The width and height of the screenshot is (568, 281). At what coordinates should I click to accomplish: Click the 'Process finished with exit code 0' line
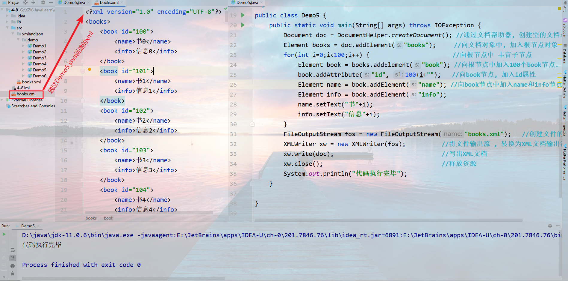(81, 265)
